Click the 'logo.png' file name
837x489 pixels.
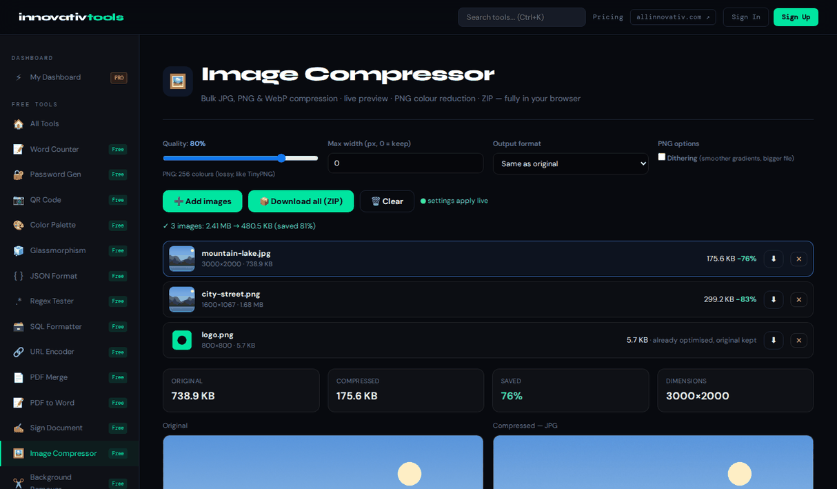click(218, 335)
